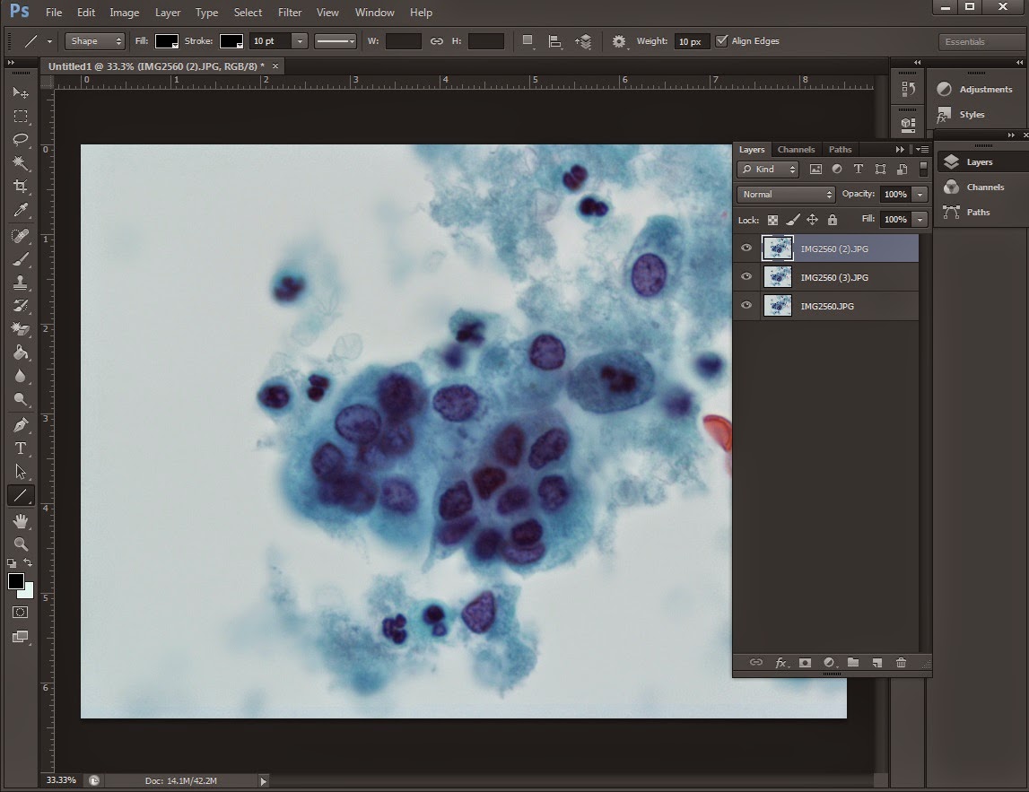
Task: Open the Filter menu
Action: coord(289,12)
